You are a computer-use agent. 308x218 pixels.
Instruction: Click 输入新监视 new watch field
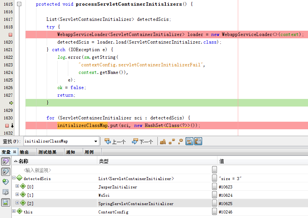coord(37,170)
